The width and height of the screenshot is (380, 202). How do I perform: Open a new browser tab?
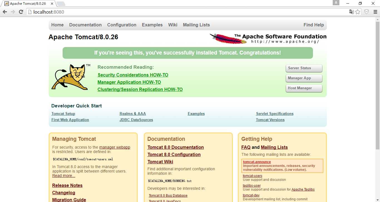pos(61,4)
